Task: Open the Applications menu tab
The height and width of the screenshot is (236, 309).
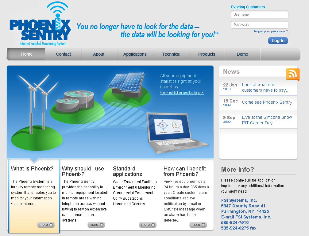Action: (135, 54)
